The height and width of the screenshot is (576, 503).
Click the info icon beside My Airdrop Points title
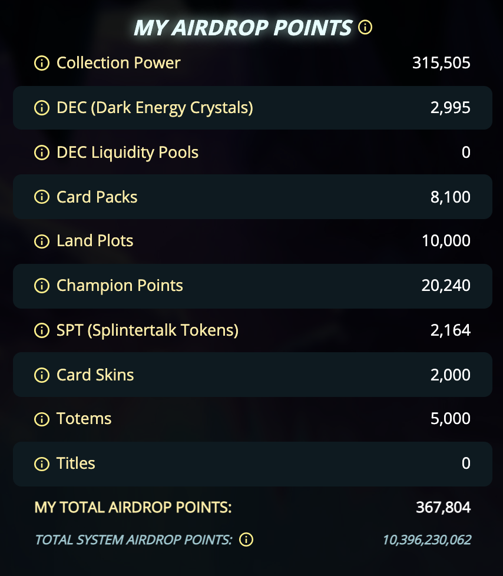365,27
